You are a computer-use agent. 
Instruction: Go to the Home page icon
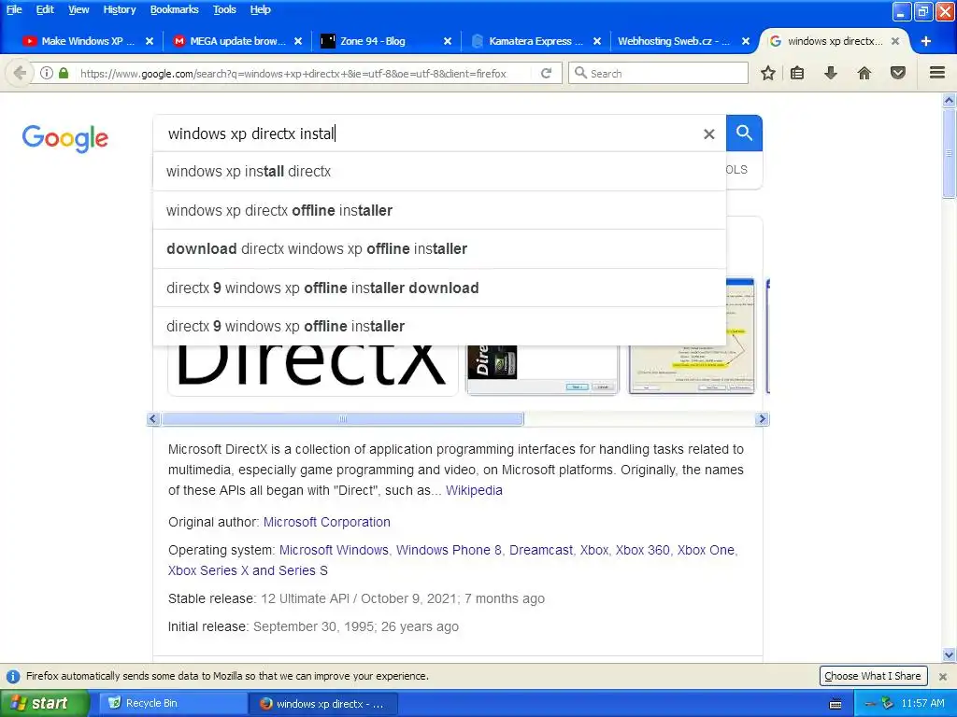864,73
